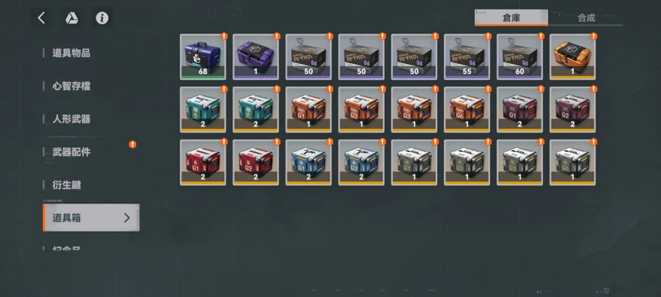
Task: Switch to the 合成 tab
Action: (586, 18)
